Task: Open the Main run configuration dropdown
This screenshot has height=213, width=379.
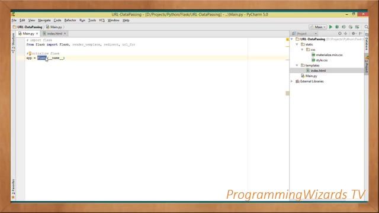Action: tap(318, 27)
